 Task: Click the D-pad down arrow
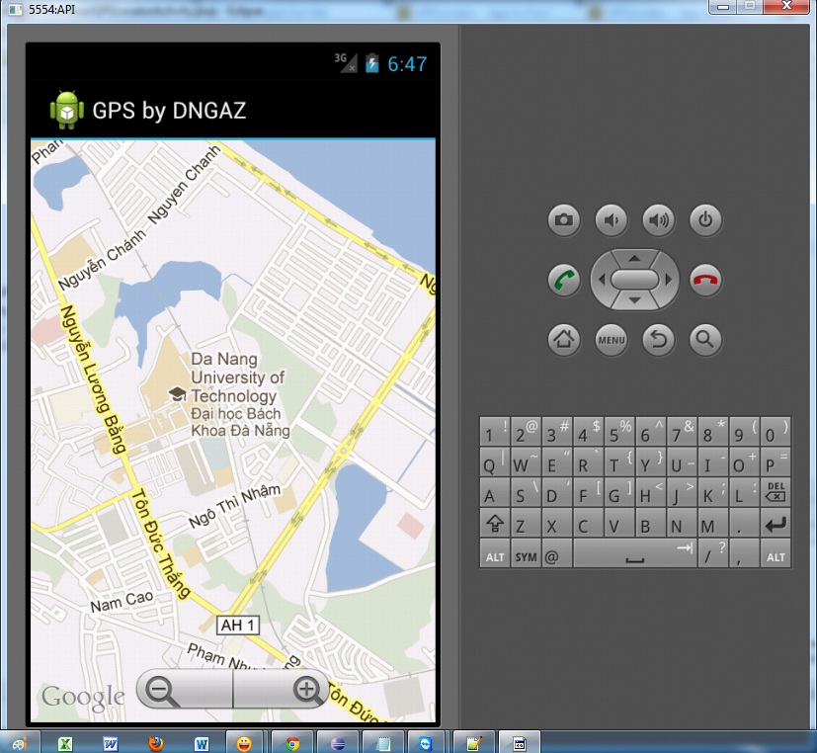tap(634, 300)
